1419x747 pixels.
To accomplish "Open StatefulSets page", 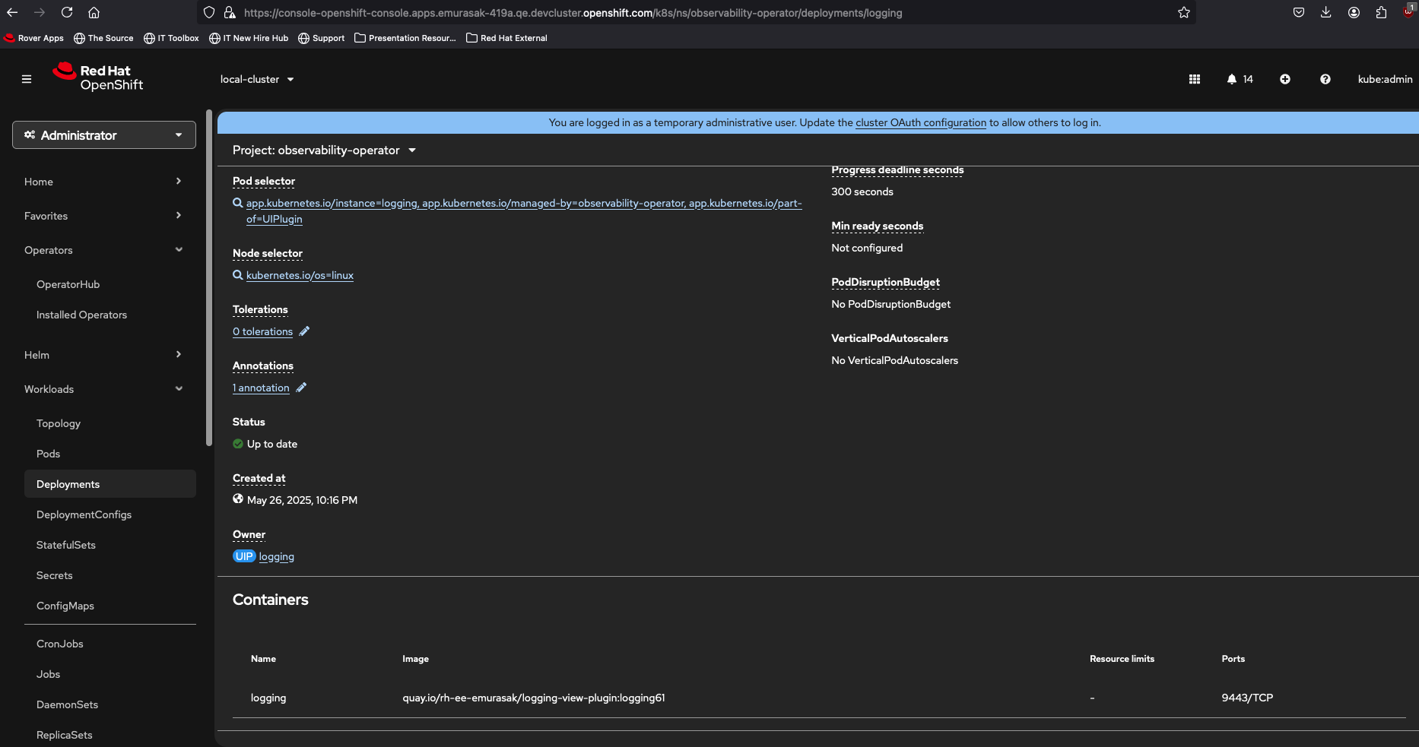I will tap(66, 545).
